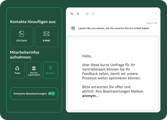Click the trash delete icon
This screenshot has width=167, height=120.
(78, 13)
